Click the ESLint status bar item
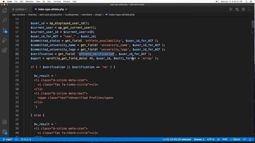This screenshot has width=255, height=143. [x=235, y=139]
